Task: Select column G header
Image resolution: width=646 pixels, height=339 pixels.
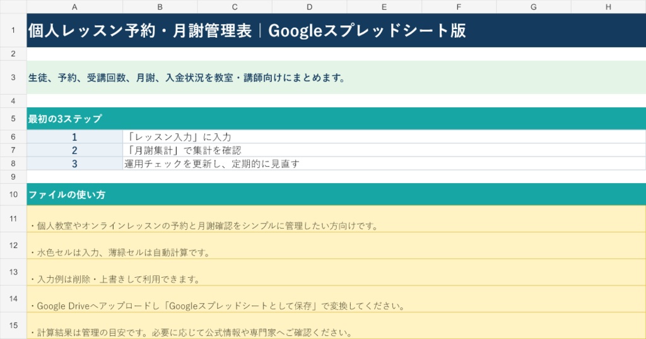Action: click(x=534, y=6)
